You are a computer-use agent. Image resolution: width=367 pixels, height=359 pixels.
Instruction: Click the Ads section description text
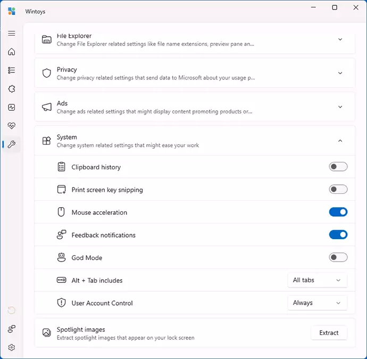154,111
